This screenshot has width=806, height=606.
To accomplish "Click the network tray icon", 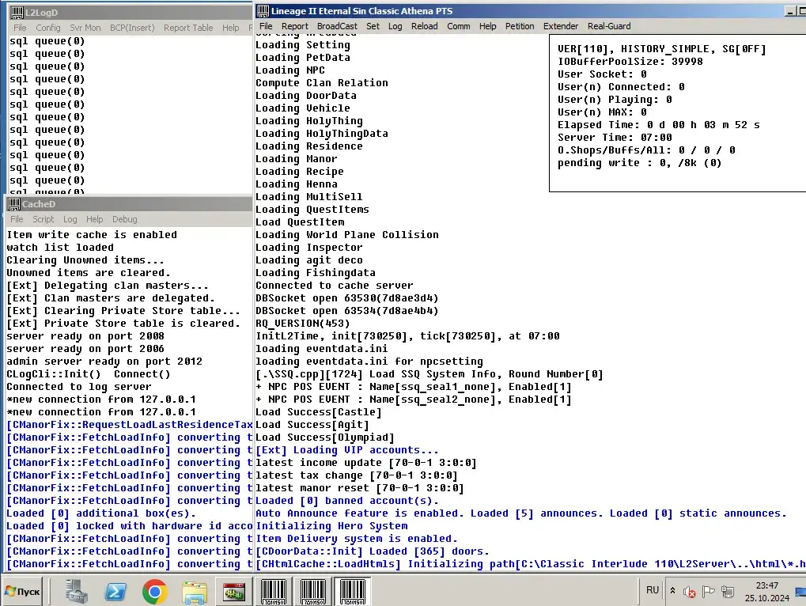I will (x=728, y=592).
